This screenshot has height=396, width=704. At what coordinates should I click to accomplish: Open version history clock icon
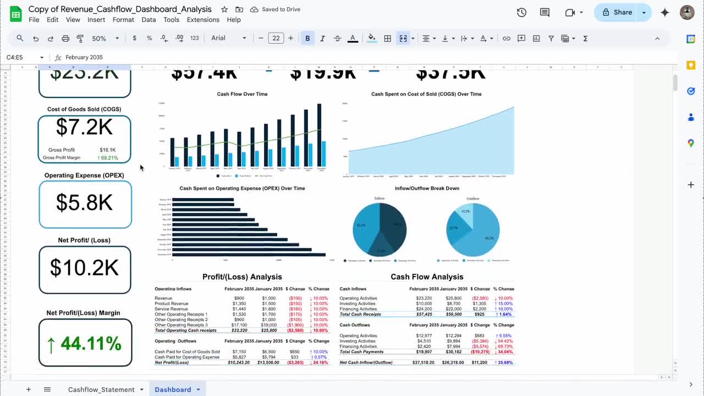tap(522, 13)
